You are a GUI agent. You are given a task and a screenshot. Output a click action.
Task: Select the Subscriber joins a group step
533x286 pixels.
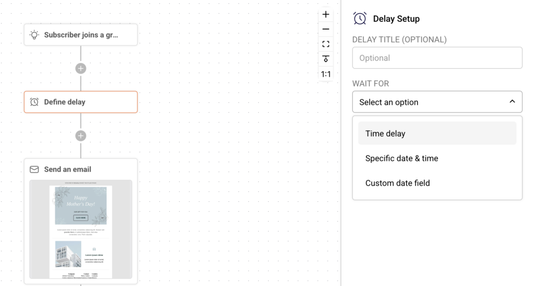click(x=81, y=35)
